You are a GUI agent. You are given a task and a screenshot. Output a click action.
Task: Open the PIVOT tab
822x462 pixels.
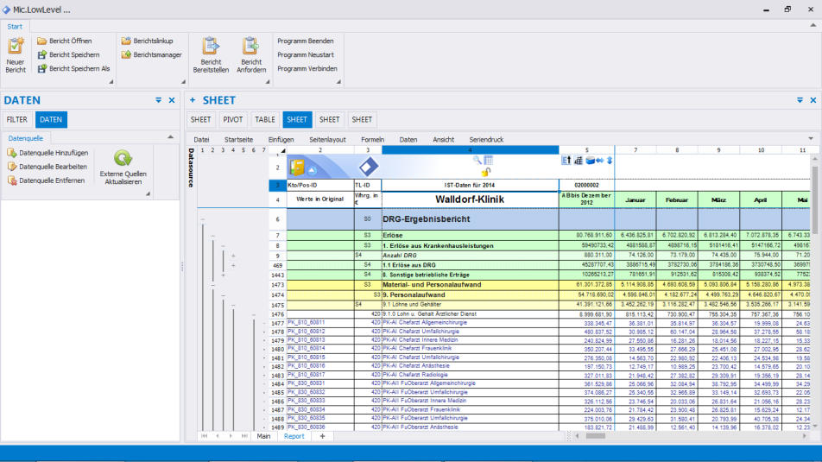233,120
